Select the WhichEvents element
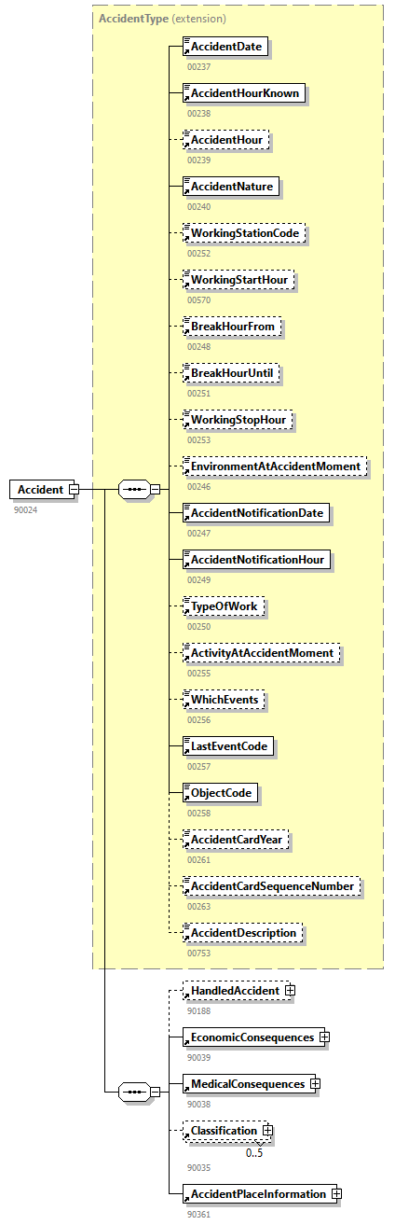This screenshot has height=1225, width=395. coord(224,699)
